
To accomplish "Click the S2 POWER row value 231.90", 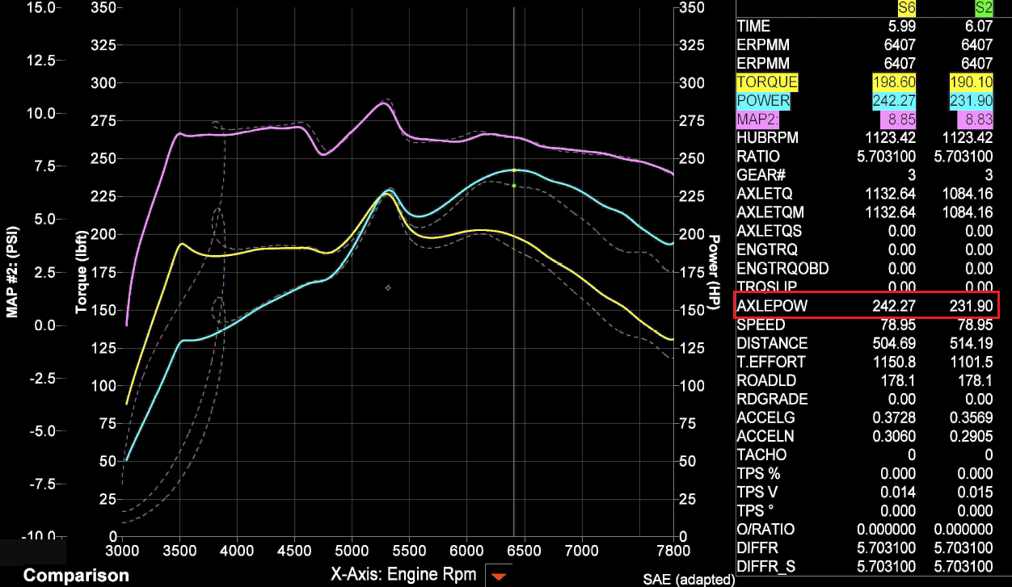I will (x=972, y=101).
